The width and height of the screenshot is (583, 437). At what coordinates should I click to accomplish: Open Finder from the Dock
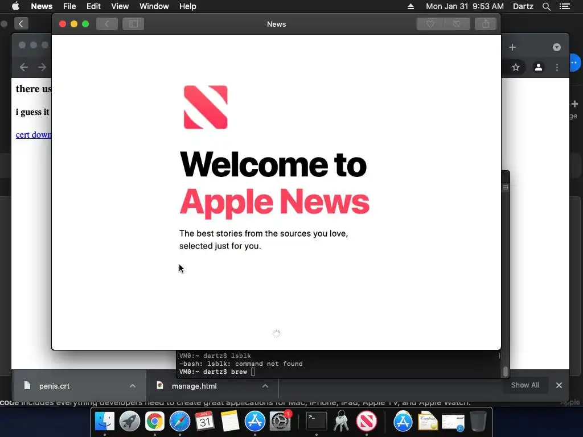click(105, 422)
